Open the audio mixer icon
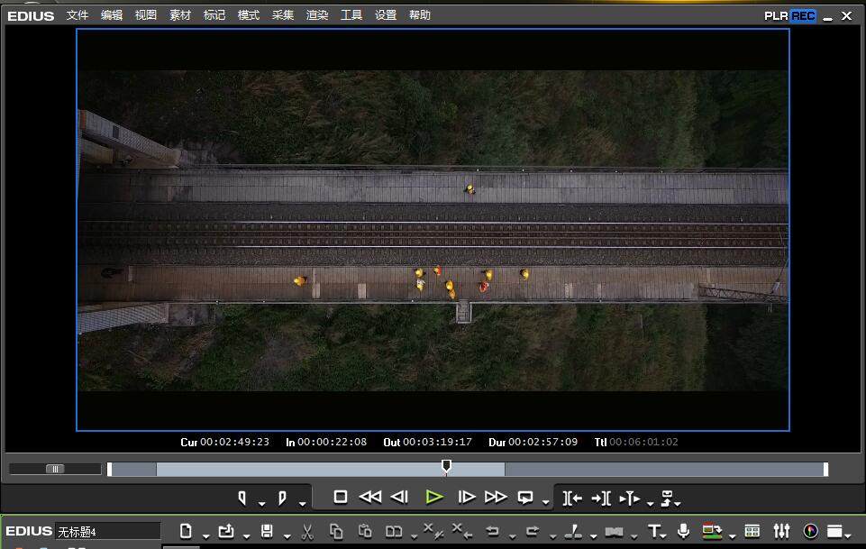866x549 pixels. (x=781, y=531)
